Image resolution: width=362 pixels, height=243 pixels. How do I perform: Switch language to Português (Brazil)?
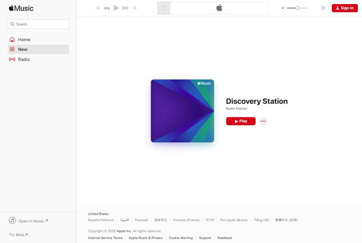click(x=234, y=220)
